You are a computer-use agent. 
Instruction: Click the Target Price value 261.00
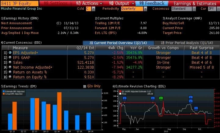(x=214, y=33)
